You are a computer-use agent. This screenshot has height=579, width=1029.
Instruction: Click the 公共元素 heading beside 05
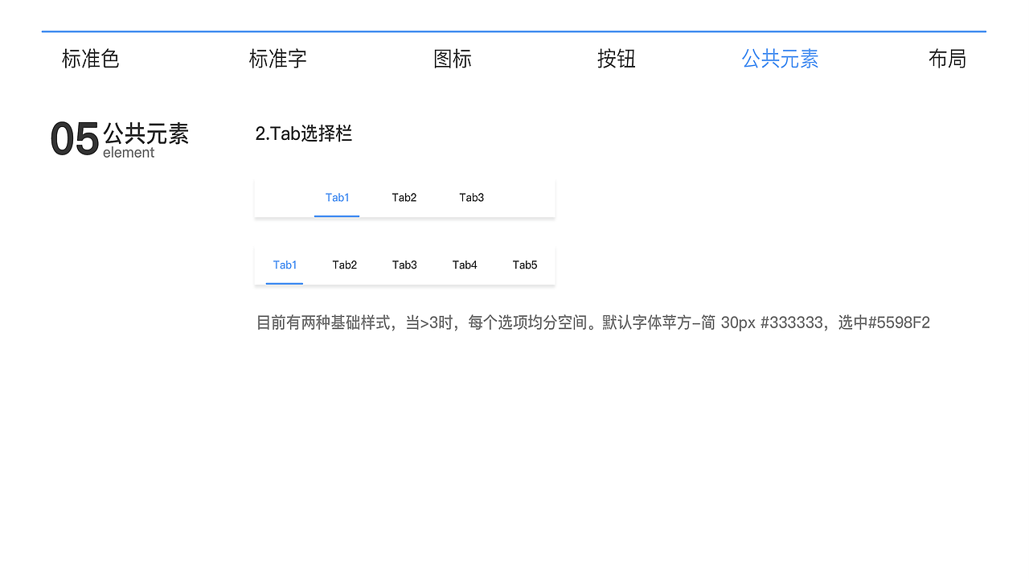click(146, 133)
